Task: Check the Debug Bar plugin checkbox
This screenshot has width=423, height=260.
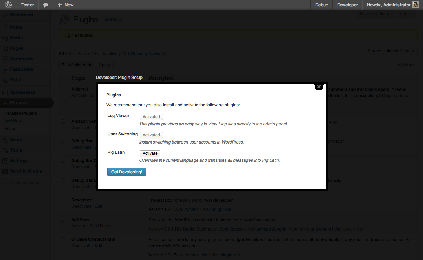Action: pyautogui.click(x=63, y=141)
